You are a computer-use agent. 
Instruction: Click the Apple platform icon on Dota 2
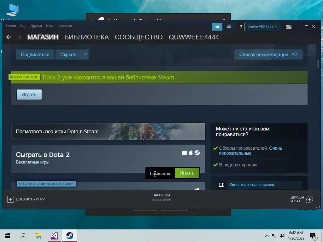(191, 153)
